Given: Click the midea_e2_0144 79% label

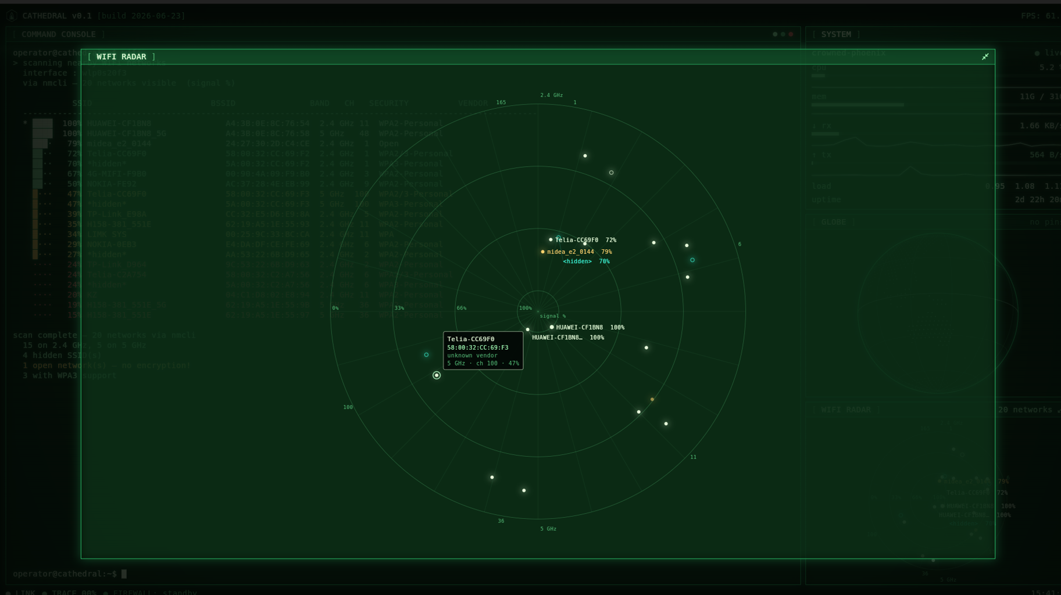Looking at the screenshot, I should coord(579,252).
